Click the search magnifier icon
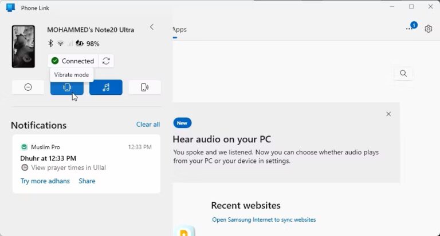 403,73
